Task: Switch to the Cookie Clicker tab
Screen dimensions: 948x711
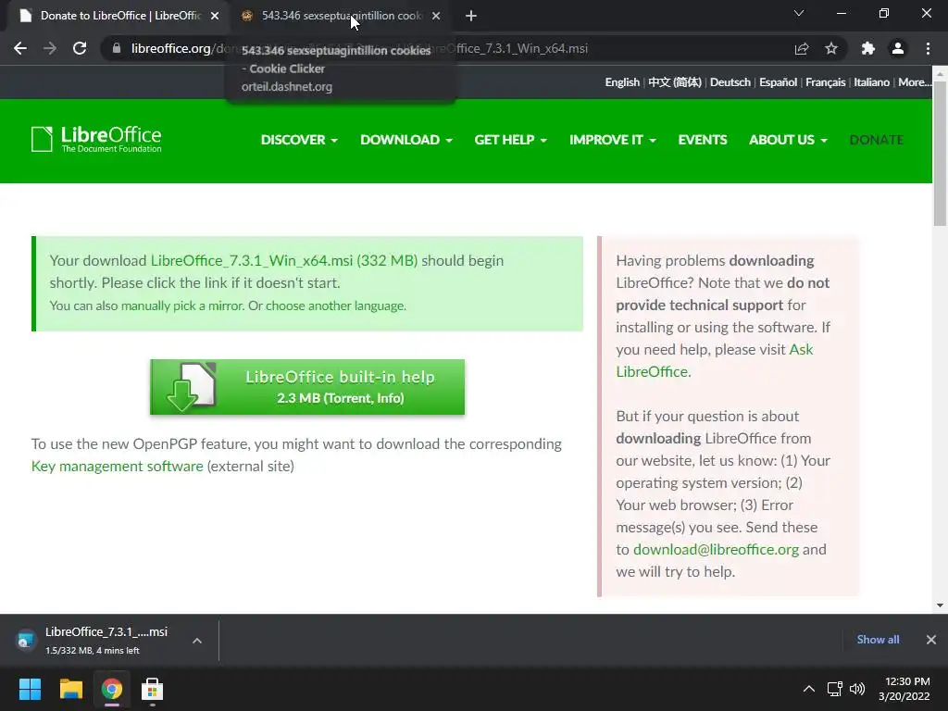Action: tap(339, 16)
